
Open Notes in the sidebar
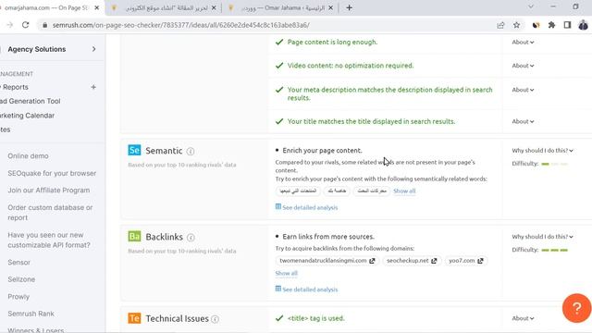tap(5, 129)
